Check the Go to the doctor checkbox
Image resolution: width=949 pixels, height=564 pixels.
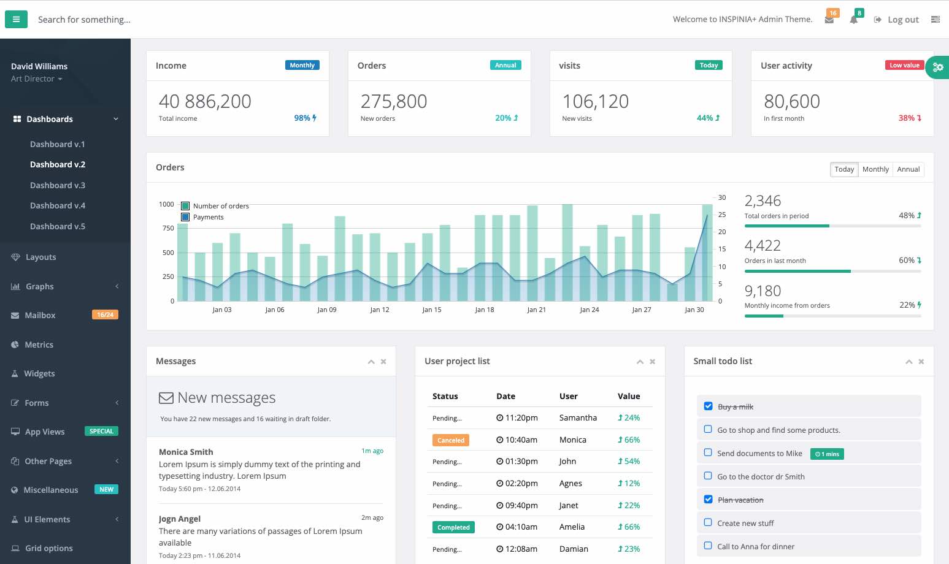pos(708,476)
